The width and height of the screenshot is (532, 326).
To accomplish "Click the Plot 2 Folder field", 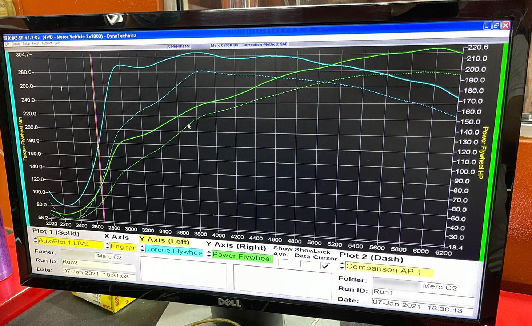I will tap(415, 285).
